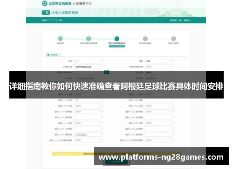Open 监护人(二) 证件类型 dropdown

pyautogui.click(x=158, y=112)
